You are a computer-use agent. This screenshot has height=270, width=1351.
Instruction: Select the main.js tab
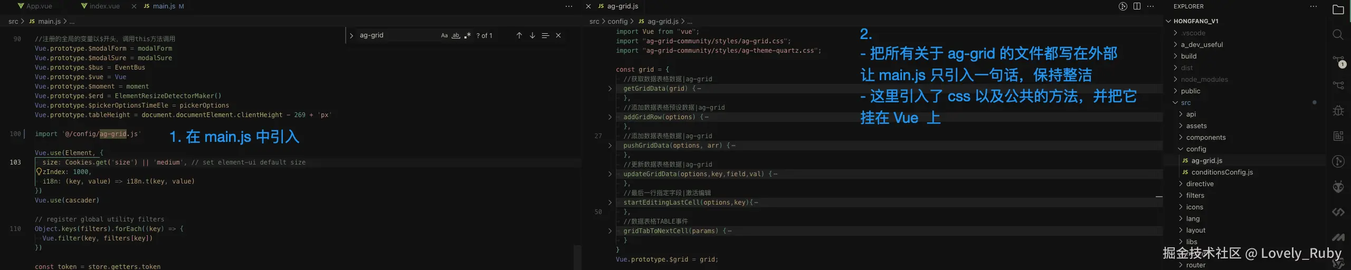click(164, 6)
